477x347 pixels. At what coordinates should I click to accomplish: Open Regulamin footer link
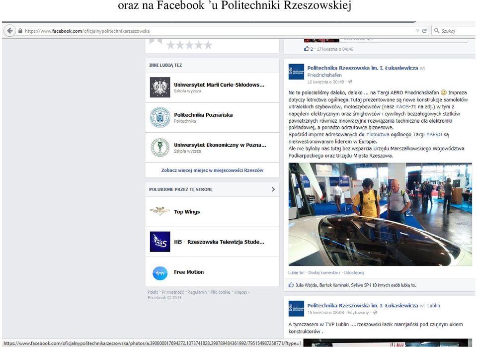[x=197, y=292]
